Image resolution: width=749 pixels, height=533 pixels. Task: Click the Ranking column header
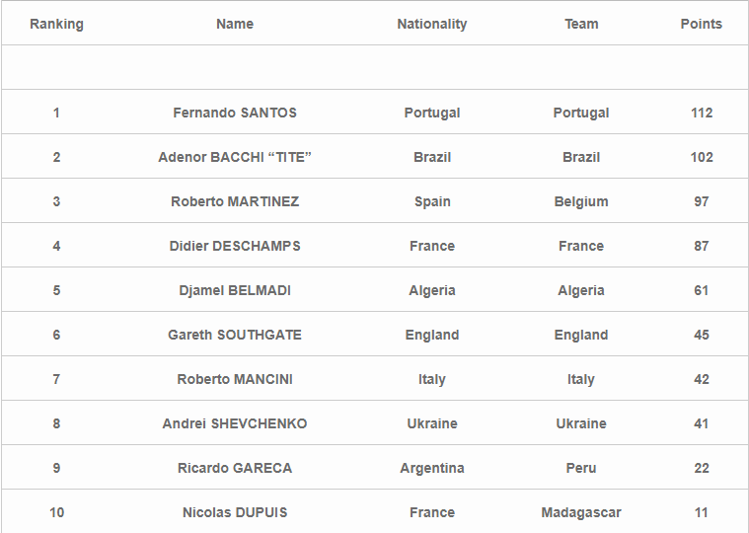pyautogui.click(x=56, y=24)
